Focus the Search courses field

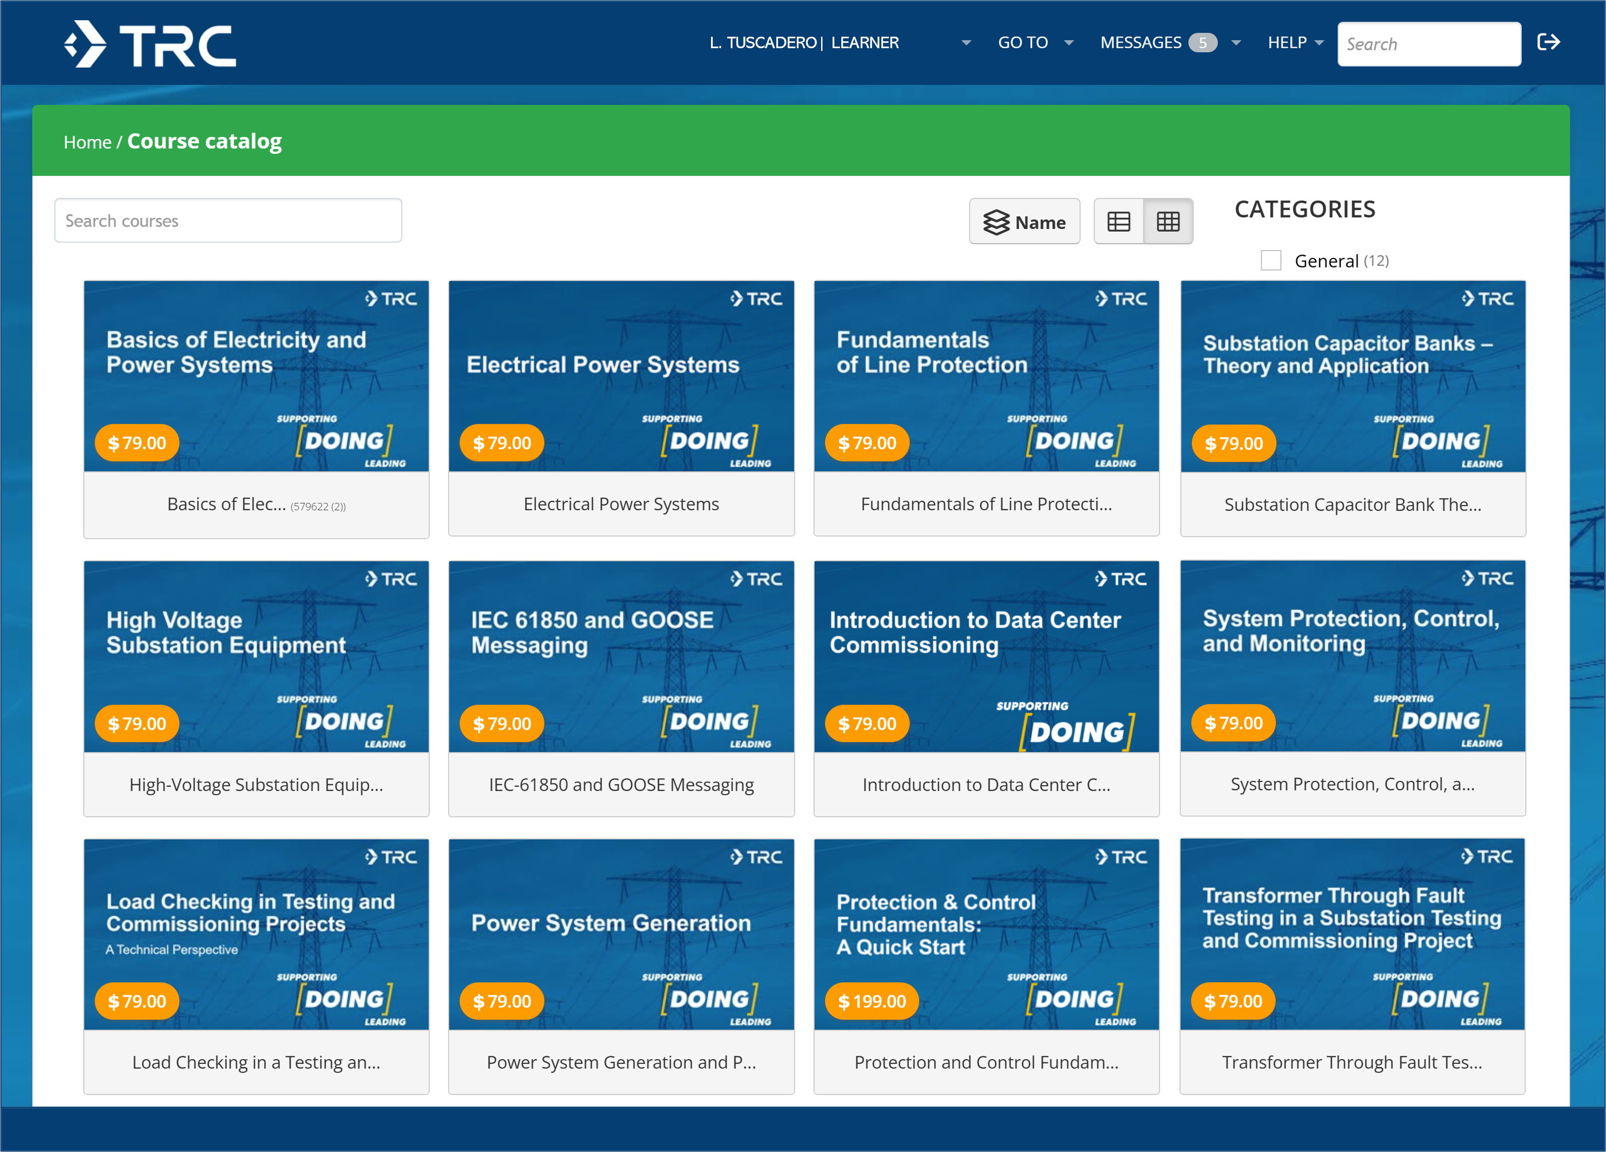click(228, 220)
